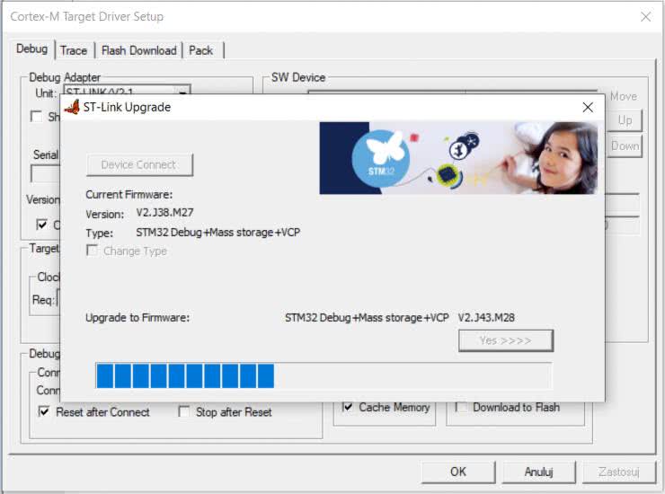Enable the Download to Flash checkbox

(461, 407)
